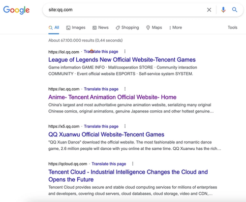Screen dimensions: 246x202
Task: Open options menu for qcloud.qq.com result
Action: coord(132,164)
